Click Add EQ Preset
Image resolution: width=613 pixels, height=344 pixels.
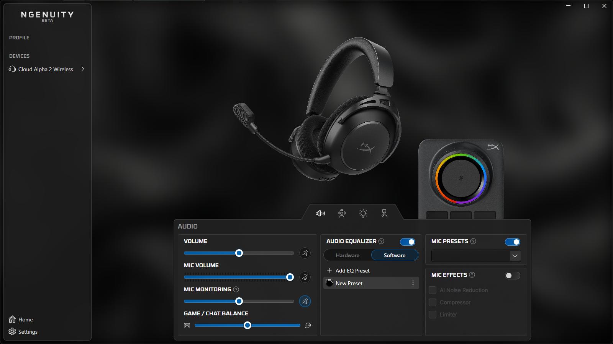point(348,271)
